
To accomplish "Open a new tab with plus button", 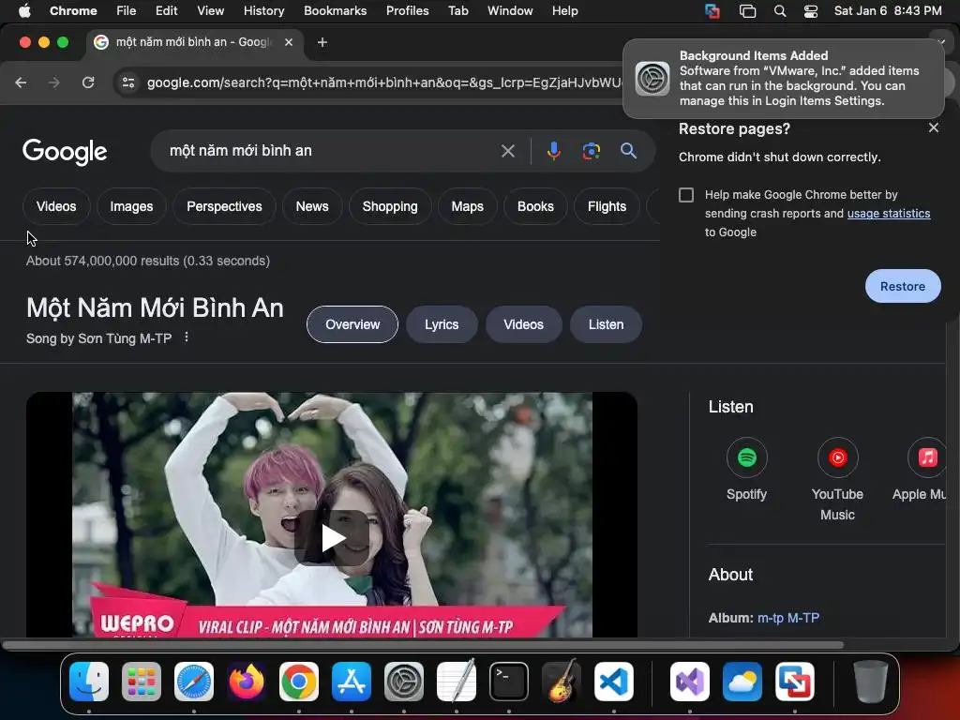I will pos(322,42).
